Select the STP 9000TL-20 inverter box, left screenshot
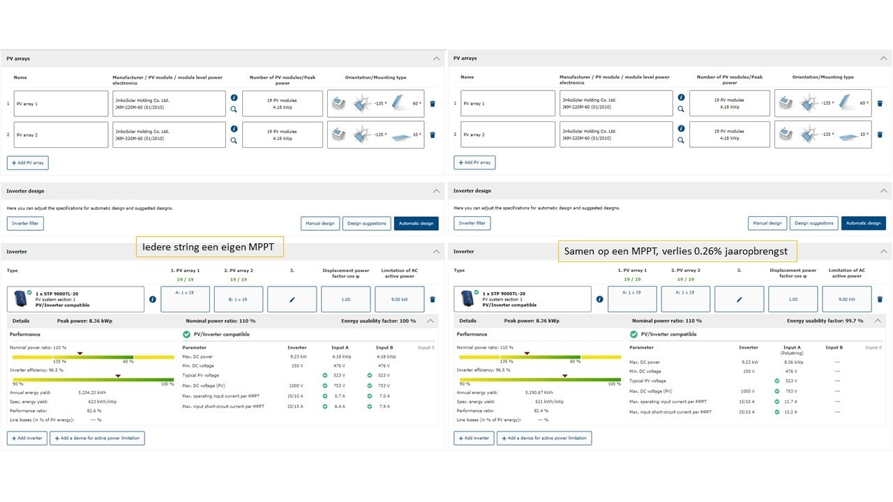 point(75,299)
